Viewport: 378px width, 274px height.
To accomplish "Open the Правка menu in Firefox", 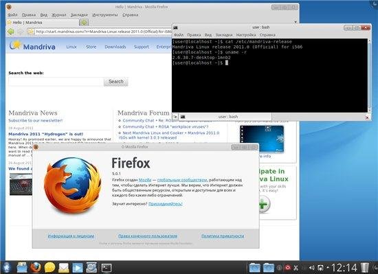I will coord(29,14).
